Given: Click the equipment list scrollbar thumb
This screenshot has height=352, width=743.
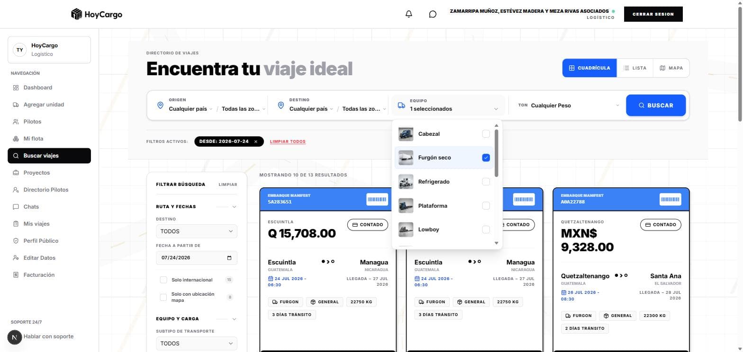Looking at the screenshot, I should pos(497,153).
